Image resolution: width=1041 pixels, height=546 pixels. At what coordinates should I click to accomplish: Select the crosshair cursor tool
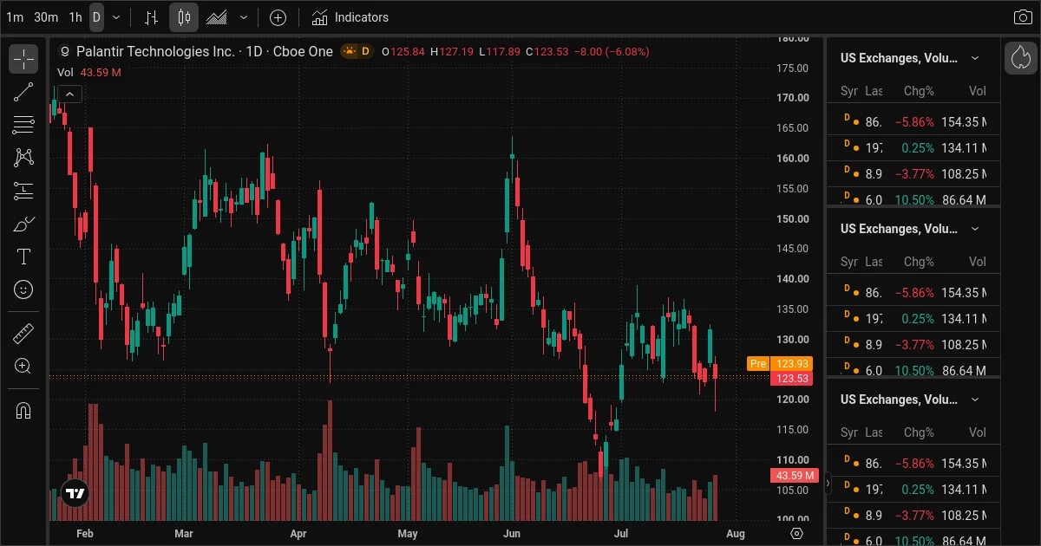[x=23, y=60]
